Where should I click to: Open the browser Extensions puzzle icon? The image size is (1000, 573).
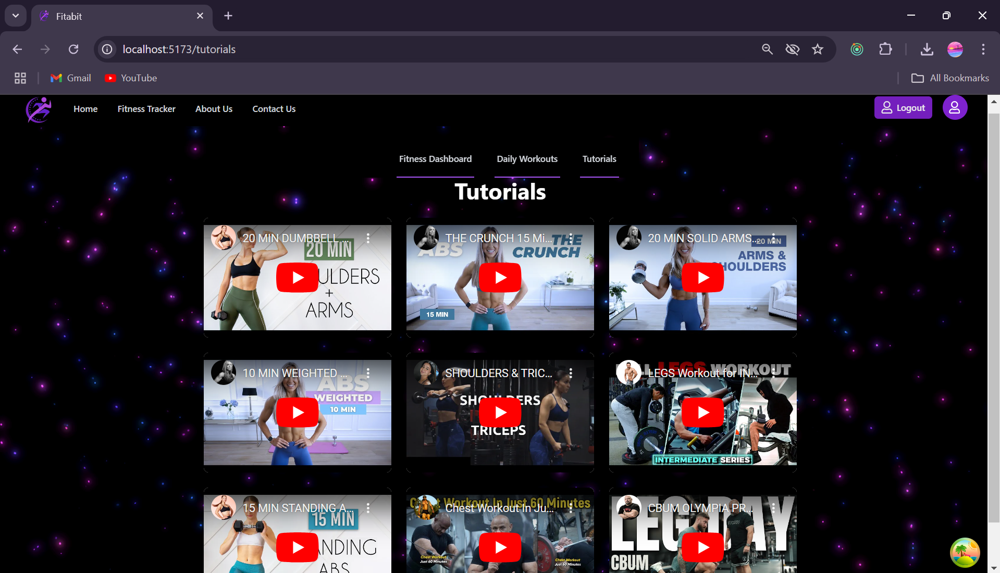click(x=885, y=49)
